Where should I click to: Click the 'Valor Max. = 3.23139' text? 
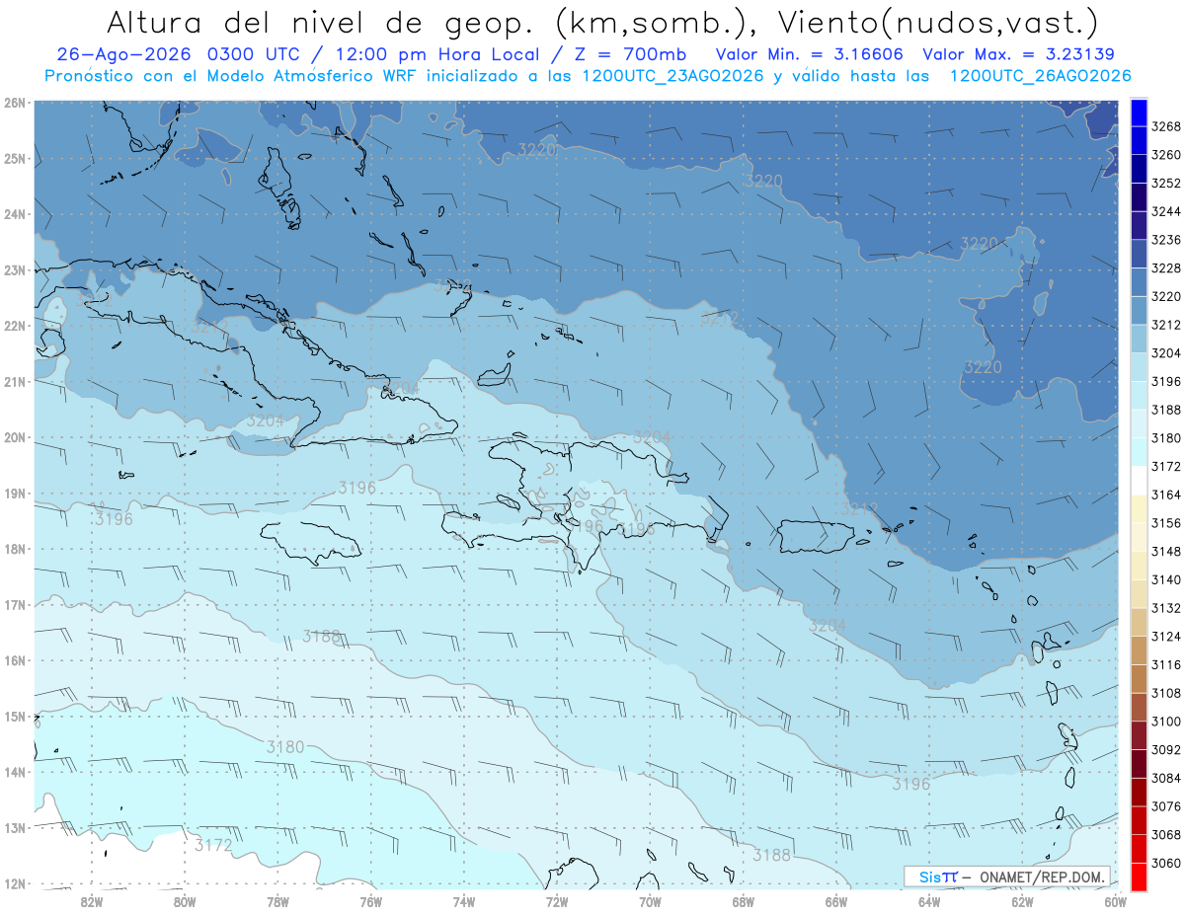[x=1019, y=55]
